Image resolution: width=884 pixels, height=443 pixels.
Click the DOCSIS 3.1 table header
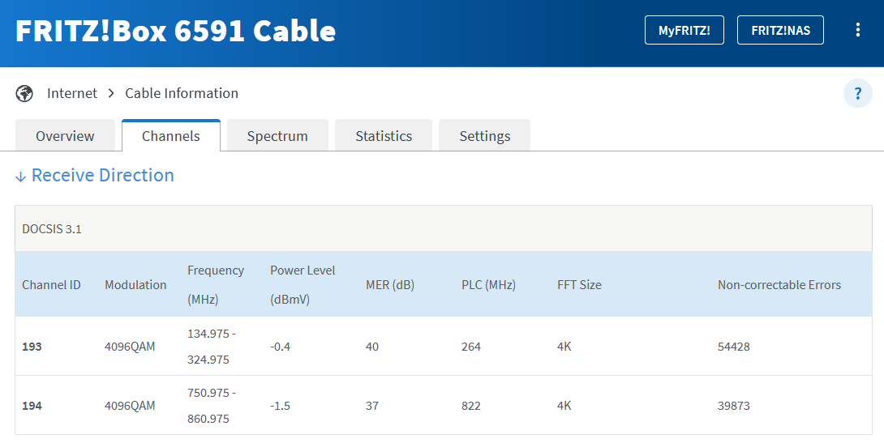point(52,229)
